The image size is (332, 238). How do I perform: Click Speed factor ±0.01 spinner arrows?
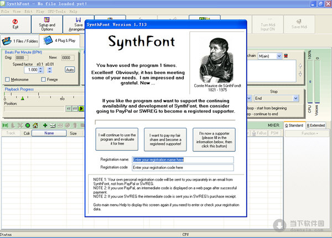tap(50, 70)
